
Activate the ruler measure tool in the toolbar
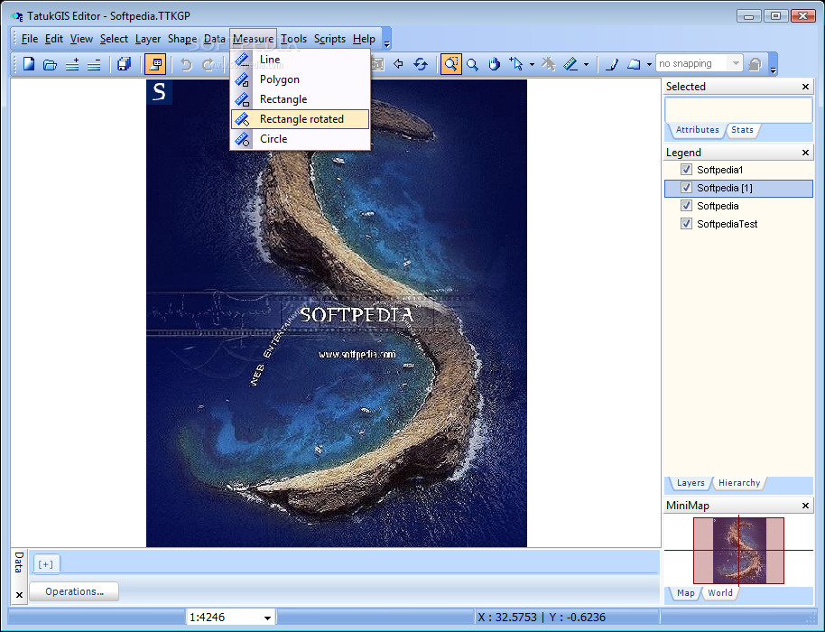tap(570, 64)
